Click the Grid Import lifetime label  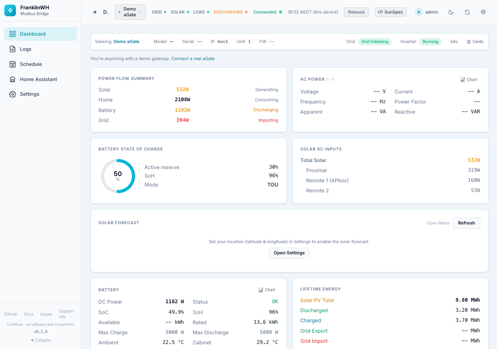point(314,341)
